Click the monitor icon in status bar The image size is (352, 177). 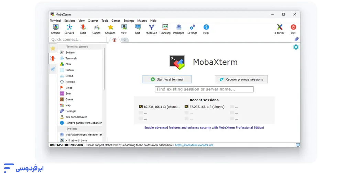pos(298,145)
